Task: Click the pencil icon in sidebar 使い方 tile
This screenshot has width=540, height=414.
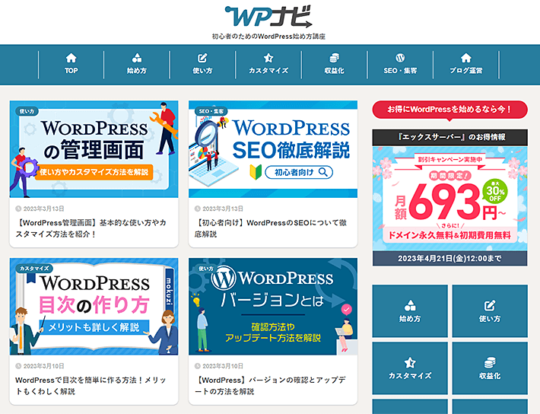Action: click(490, 305)
